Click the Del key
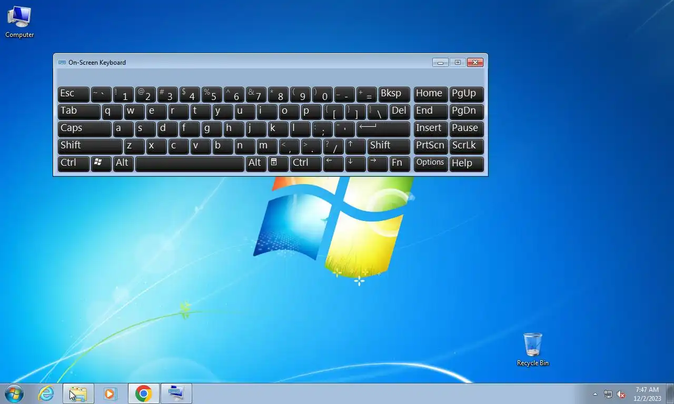This screenshot has height=404, width=674. tap(400, 112)
